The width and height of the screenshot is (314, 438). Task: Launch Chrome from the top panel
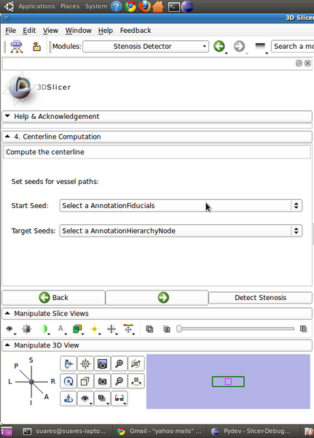pyautogui.click(x=130, y=7)
